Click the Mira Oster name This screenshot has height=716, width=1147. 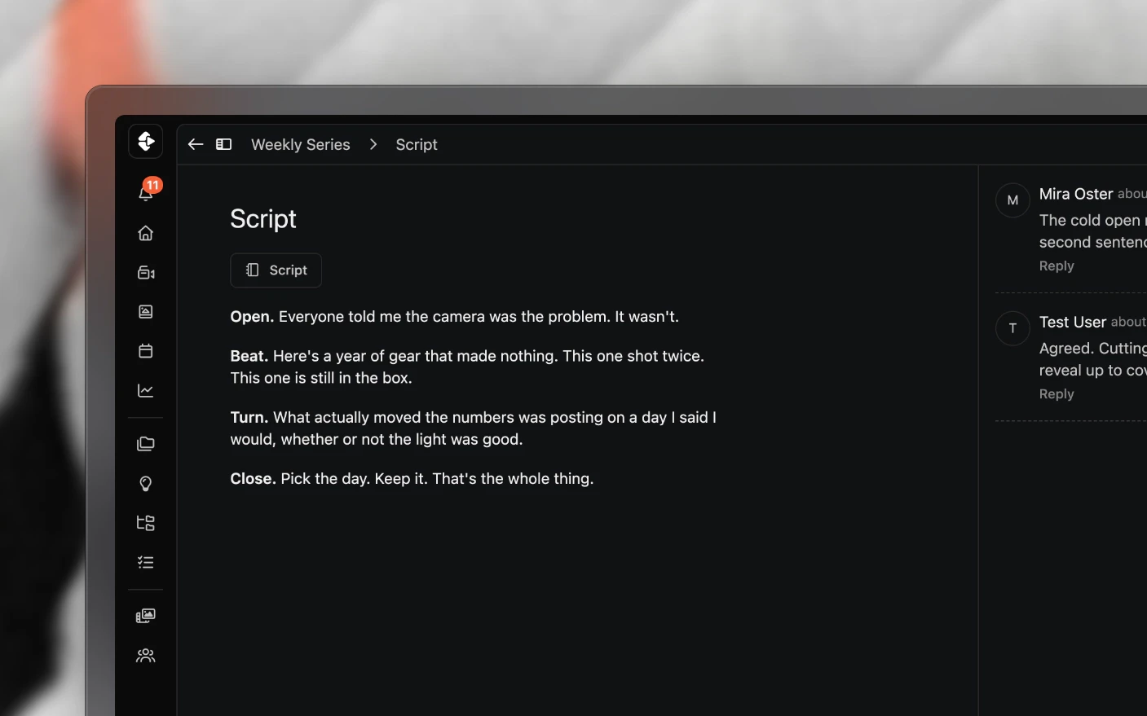[1076, 194]
